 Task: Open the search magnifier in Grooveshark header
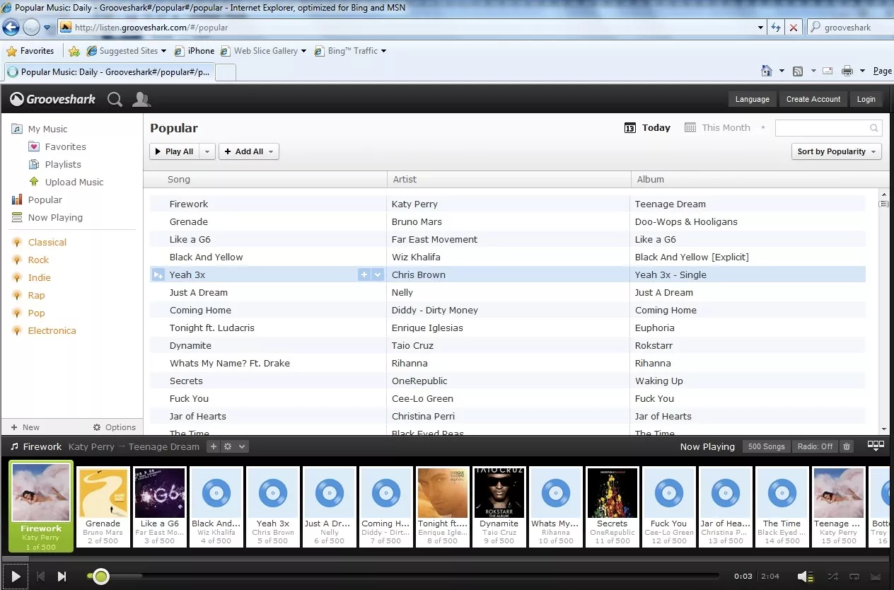pos(115,100)
